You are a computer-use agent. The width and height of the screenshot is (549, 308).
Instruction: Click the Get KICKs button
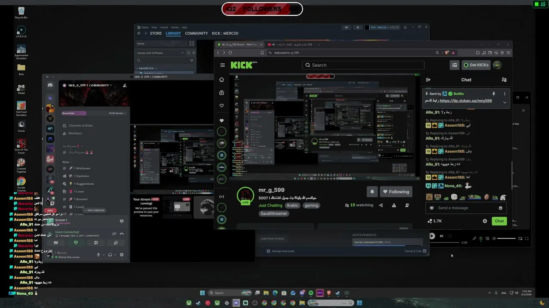pyautogui.click(x=476, y=65)
